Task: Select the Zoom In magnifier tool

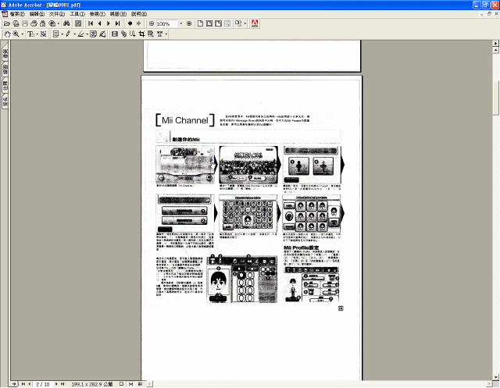Action: click(x=16, y=34)
